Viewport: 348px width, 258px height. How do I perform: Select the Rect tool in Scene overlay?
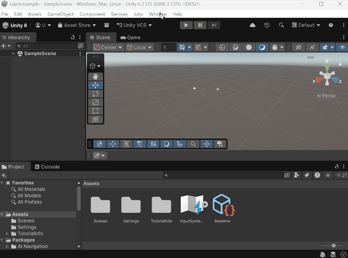coord(95,111)
